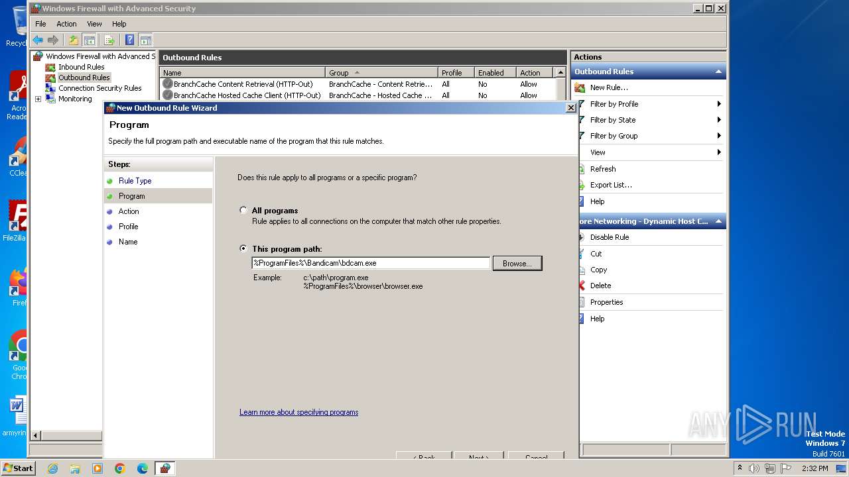This screenshot has width=849, height=477.
Task: Select Action step in wizard steps
Action: coord(129,211)
